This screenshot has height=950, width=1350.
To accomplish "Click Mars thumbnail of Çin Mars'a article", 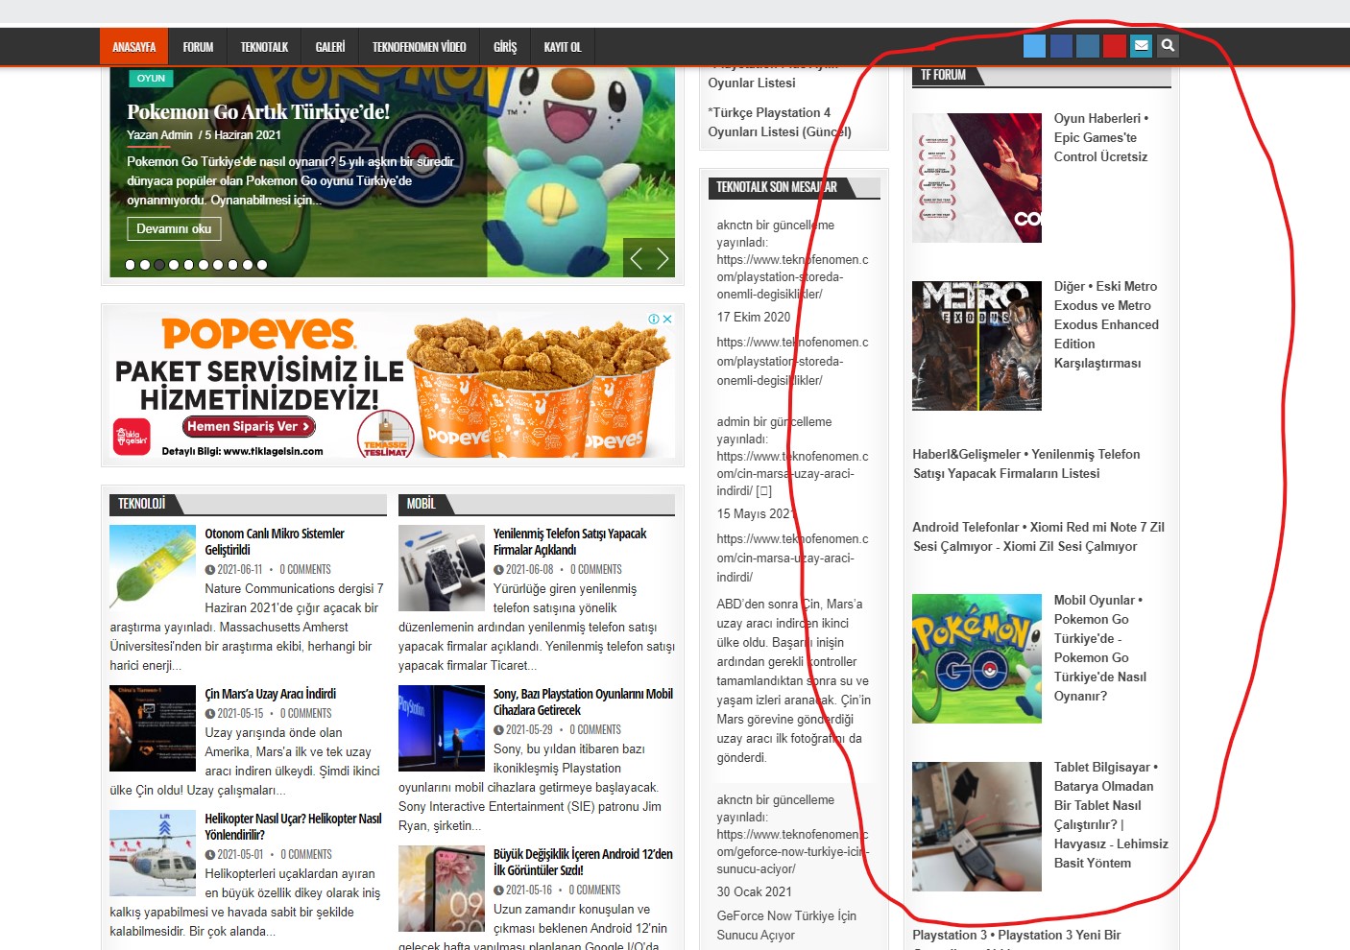I will 153,728.
